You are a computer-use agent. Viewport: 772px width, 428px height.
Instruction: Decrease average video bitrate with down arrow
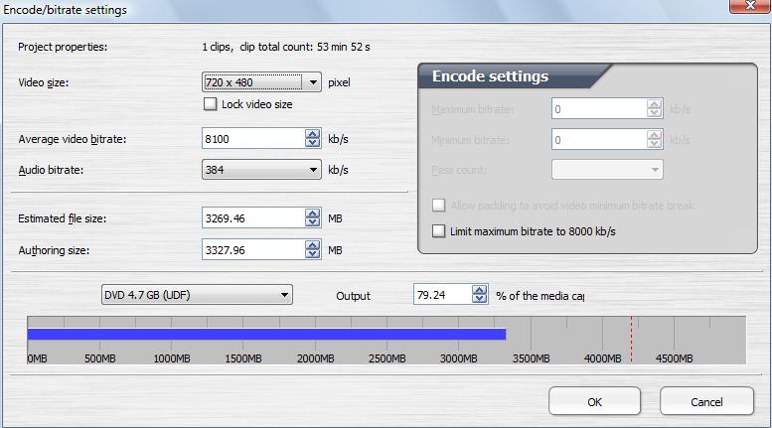click(313, 143)
